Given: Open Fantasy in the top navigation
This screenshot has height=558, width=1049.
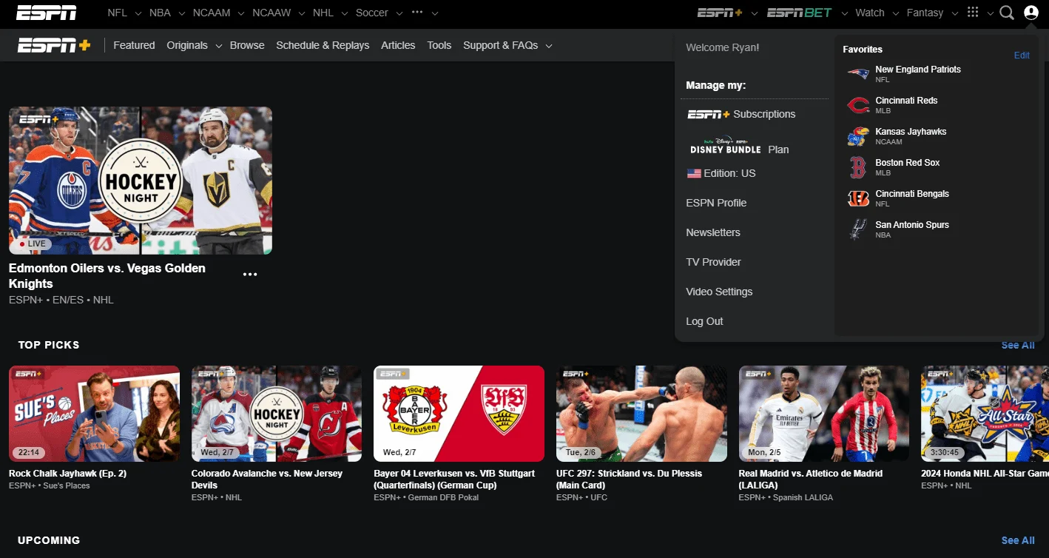Looking at the screenshot, I should (925, 13).
